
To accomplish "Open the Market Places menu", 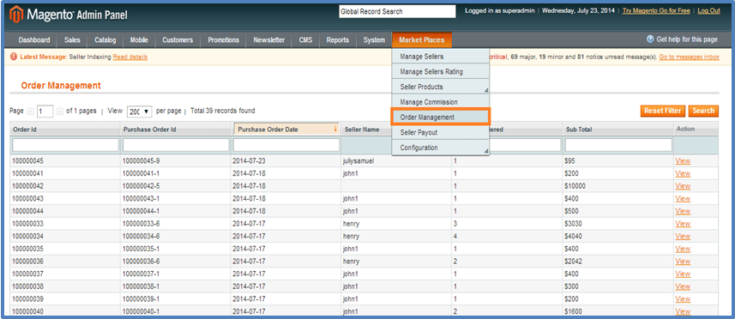I will [x=422, y=40].
